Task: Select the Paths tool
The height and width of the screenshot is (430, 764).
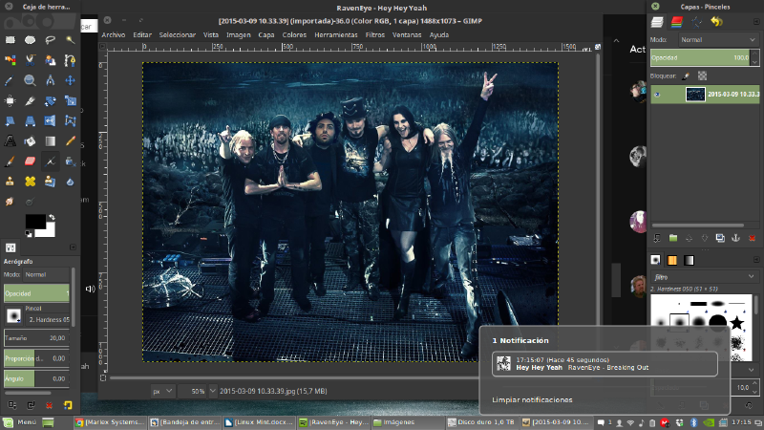Action: 70,60
